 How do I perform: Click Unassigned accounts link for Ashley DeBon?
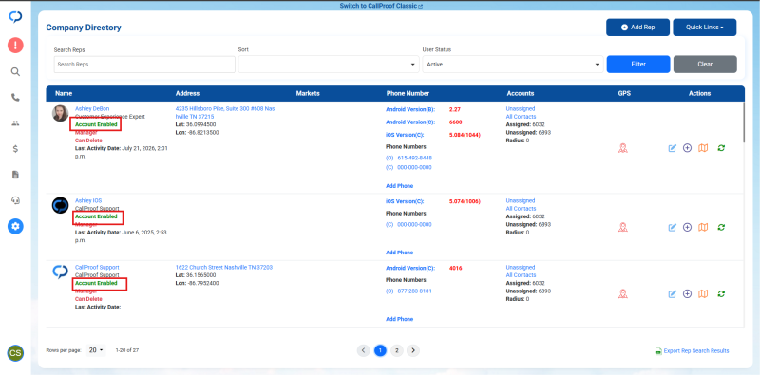point(521,108)
